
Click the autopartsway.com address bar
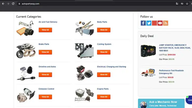pyautogui.click(x=95, y=4)
